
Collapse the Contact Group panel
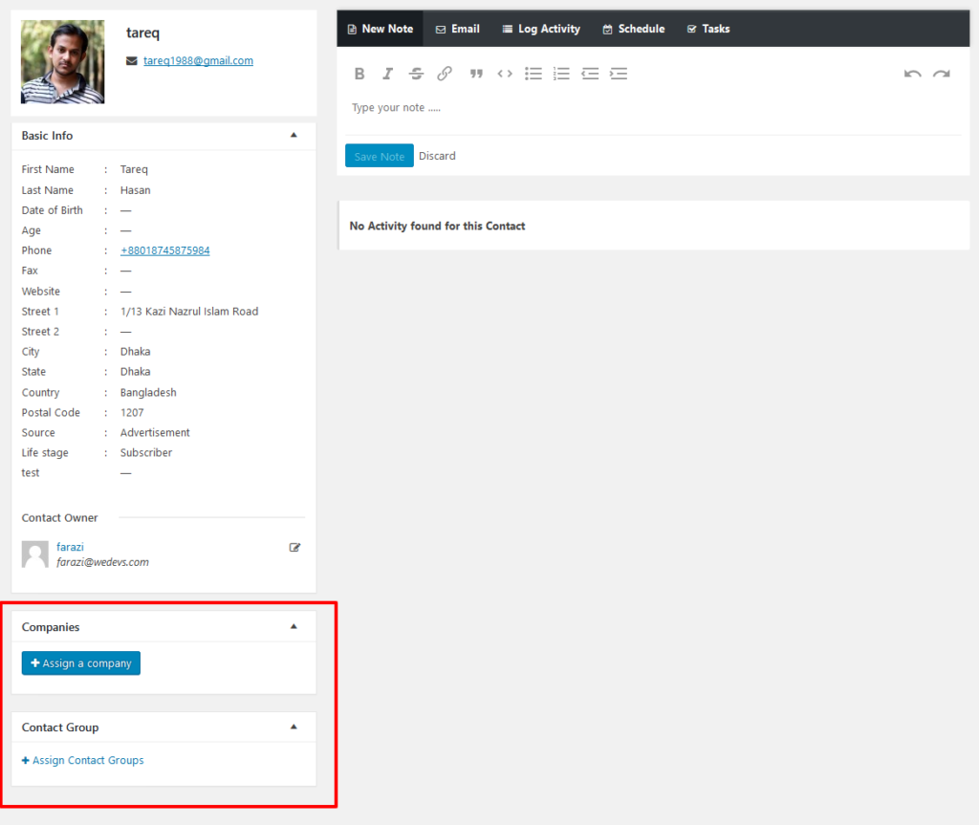[x=294, y=727]
